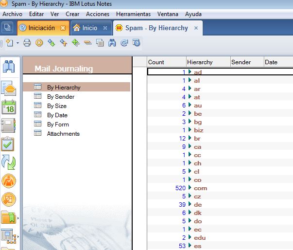Select the By Sender view

click(x=61, y=97)
